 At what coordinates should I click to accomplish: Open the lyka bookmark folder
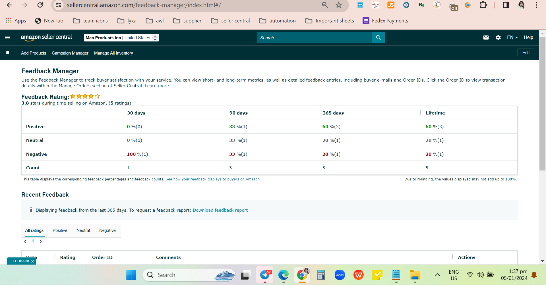[127, 21]
